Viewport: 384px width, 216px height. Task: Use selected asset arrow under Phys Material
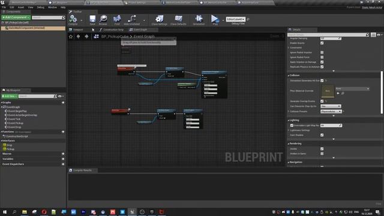(338, 94)
